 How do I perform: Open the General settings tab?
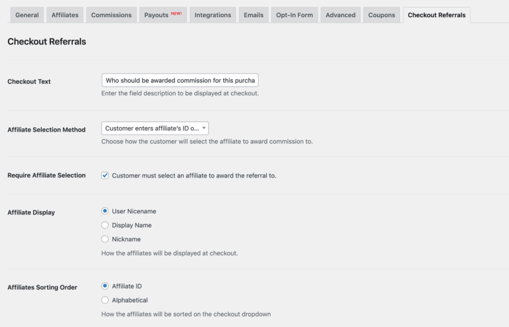coord(26,15)
